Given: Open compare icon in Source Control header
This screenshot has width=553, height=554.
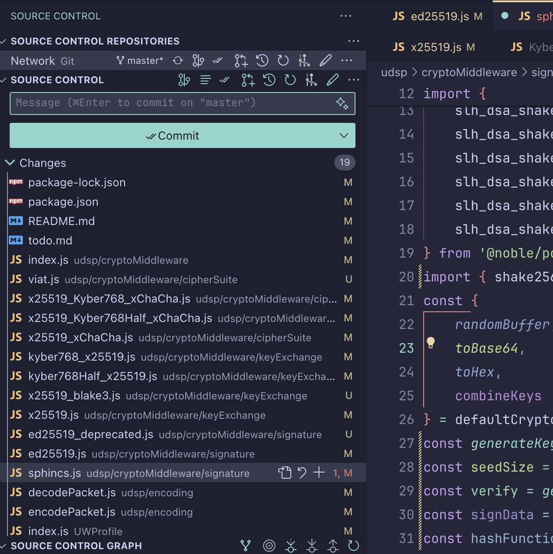Looking at the screenshot, I should pos(311,80).
